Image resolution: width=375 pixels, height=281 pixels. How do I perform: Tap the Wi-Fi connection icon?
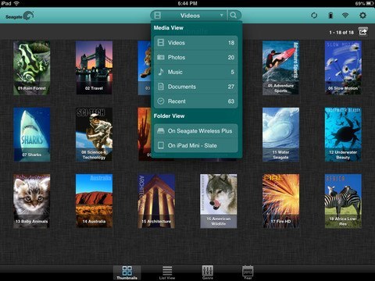pyautogui.click(x=345, y=16)
